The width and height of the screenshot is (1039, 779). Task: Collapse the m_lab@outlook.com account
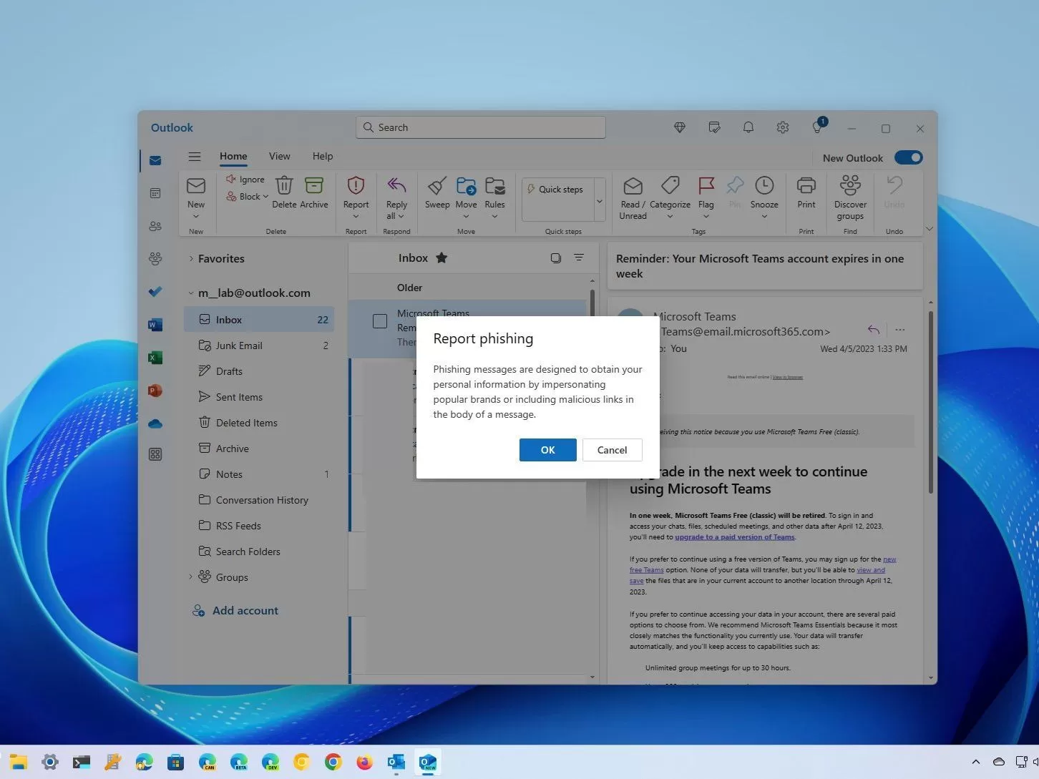pos(191,293)
